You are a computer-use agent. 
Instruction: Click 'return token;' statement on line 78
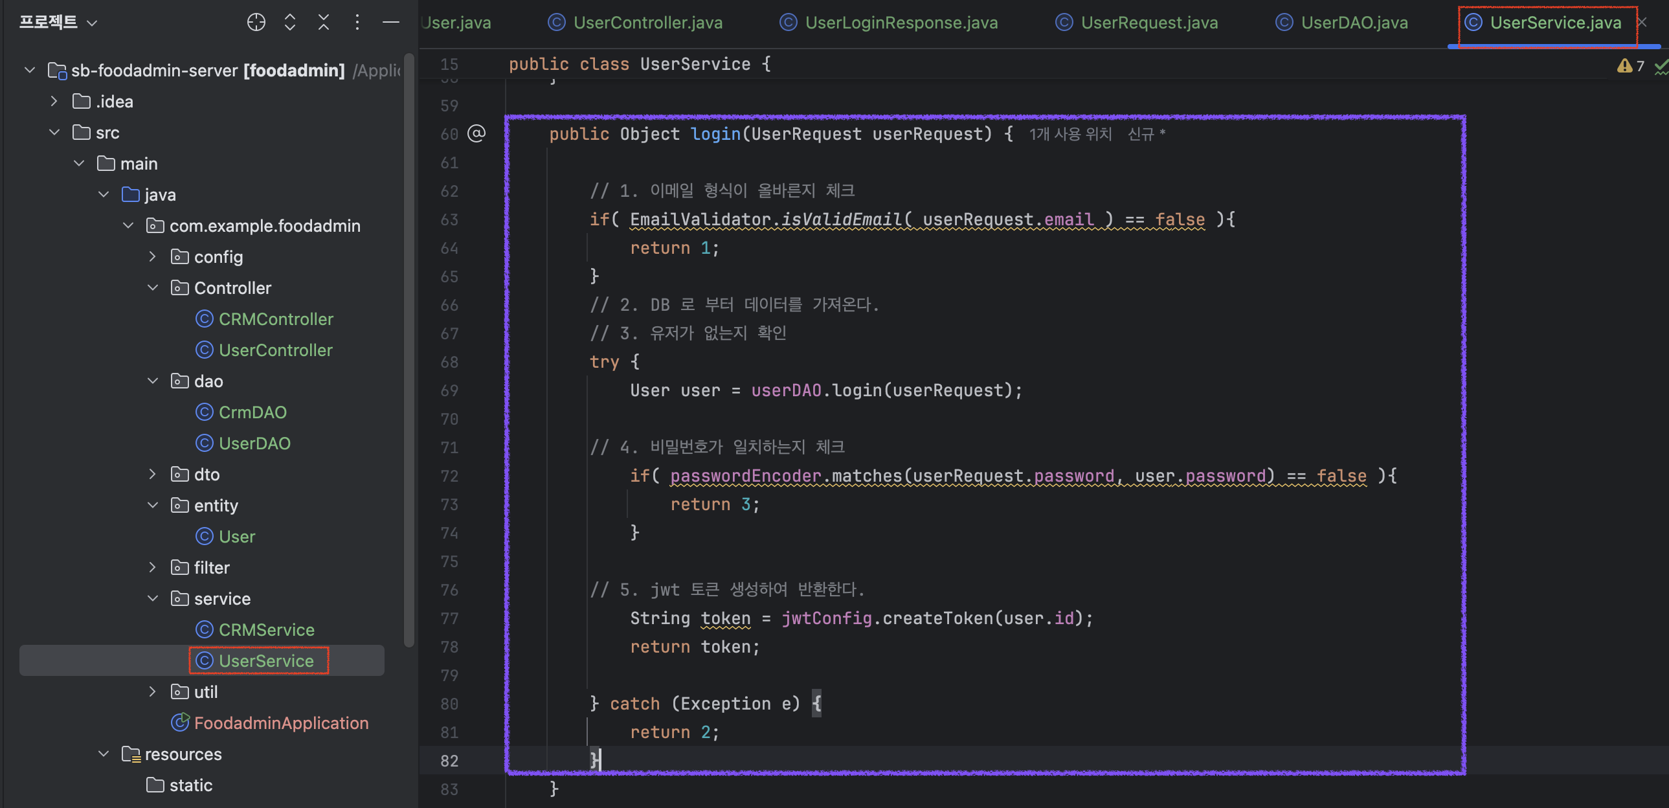point(695,647)
